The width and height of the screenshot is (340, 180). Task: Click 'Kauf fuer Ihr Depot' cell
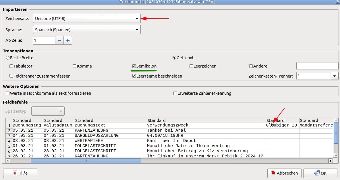[206, 141]
